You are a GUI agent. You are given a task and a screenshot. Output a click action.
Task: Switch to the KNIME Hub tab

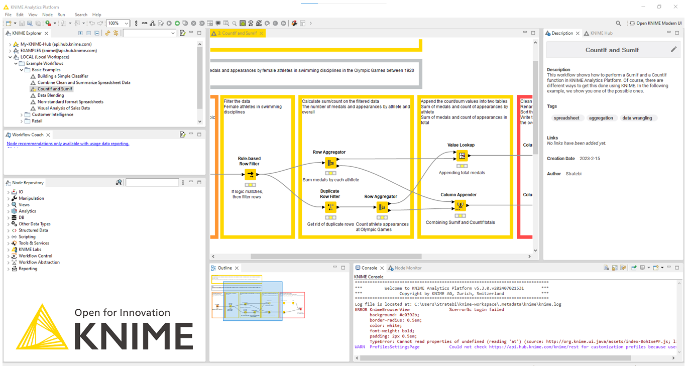pyautogui.click(x=598, y=33)
